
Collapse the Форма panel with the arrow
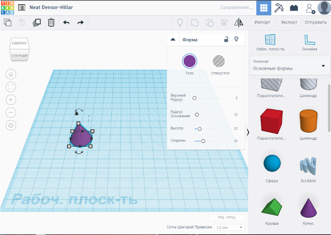tap(173, 40)
